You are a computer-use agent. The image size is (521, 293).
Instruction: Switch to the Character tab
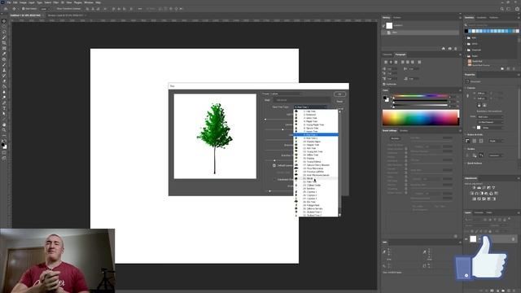387,55
